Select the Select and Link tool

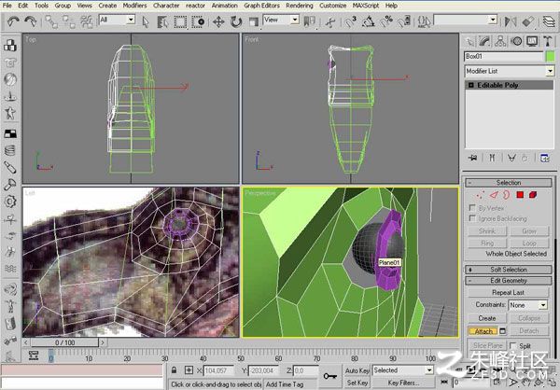click(51, 21)
